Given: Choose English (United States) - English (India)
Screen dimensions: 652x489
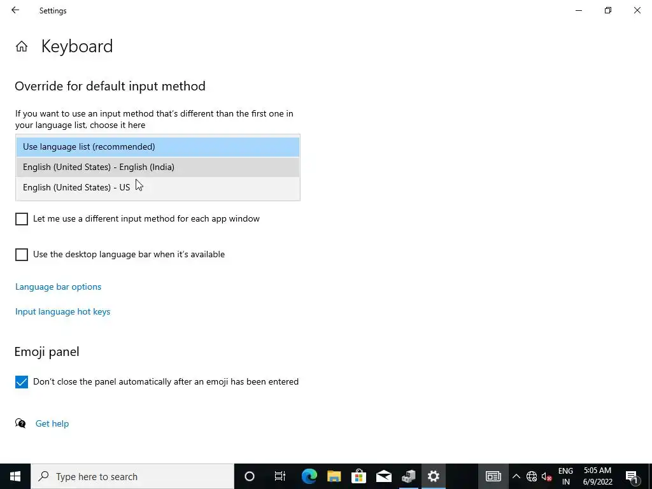Looking at the screenshot, I should coord(158,167).
